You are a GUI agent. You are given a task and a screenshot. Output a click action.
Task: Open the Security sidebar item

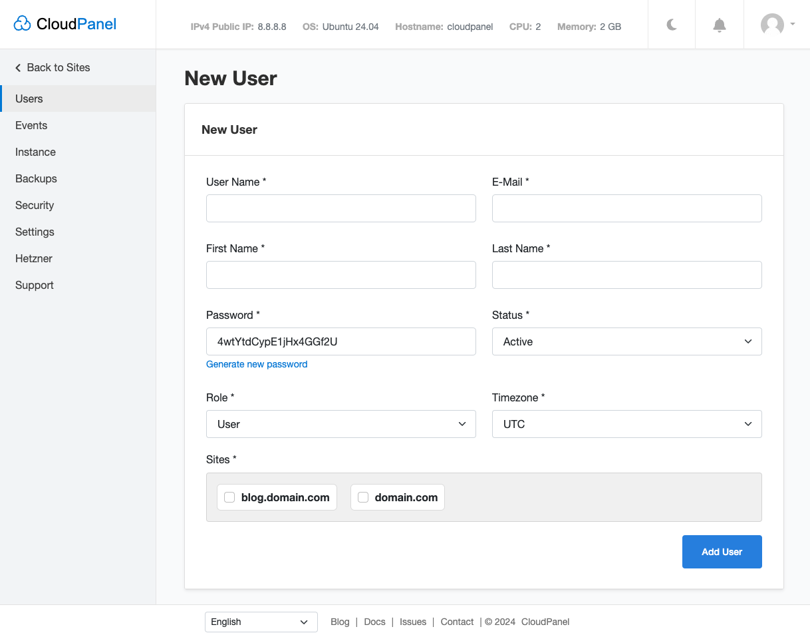[x=35, y=205]
